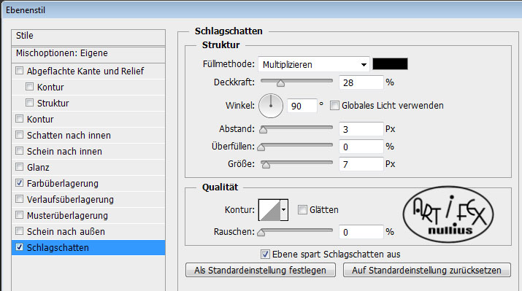This screenshot has width=522, height=291.
Task: Tick the Kontur sub-option under Abgeflachte Kante
Action: point(30,87)
